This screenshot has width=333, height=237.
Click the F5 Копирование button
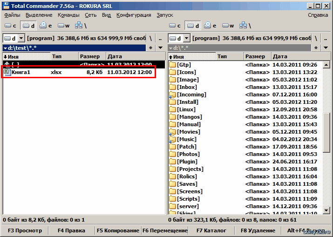[x=118, y=230]
